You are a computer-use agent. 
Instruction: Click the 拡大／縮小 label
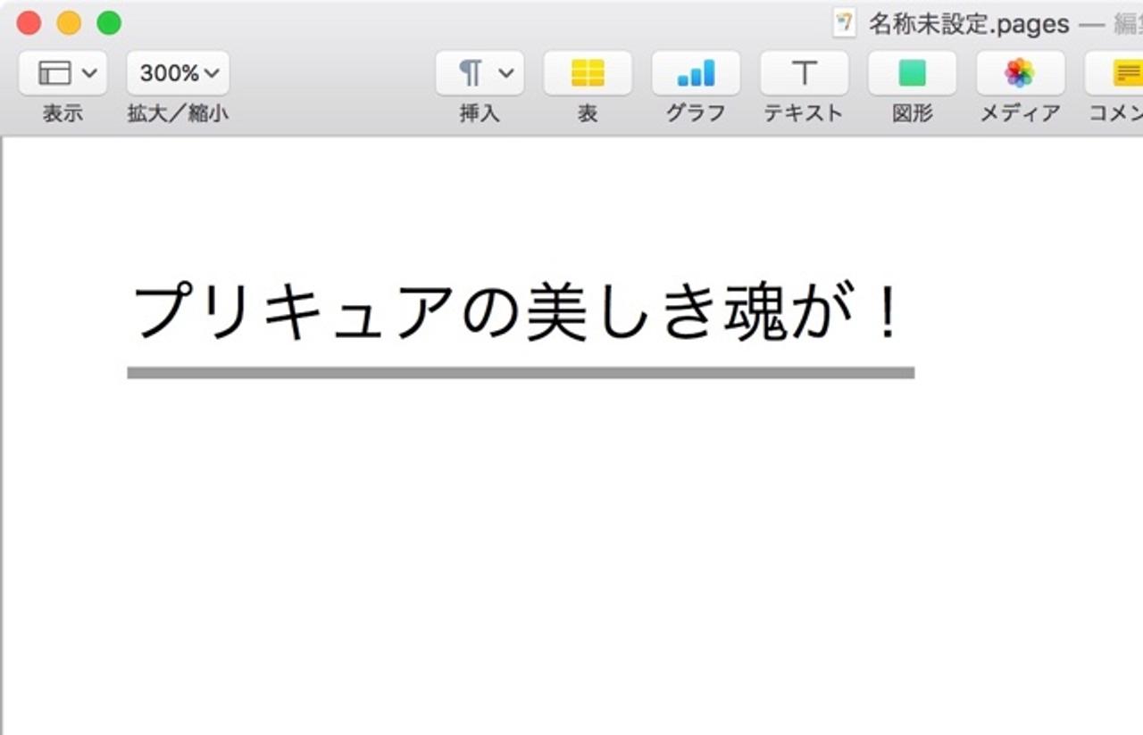pyautogui.click(x=178, y=113)
